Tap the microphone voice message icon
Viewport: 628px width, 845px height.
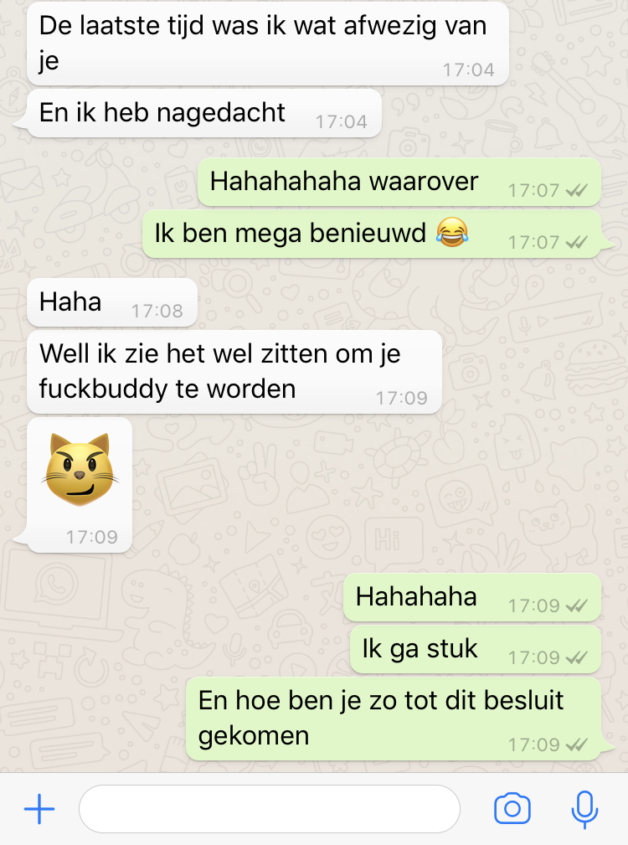point(584,809)
